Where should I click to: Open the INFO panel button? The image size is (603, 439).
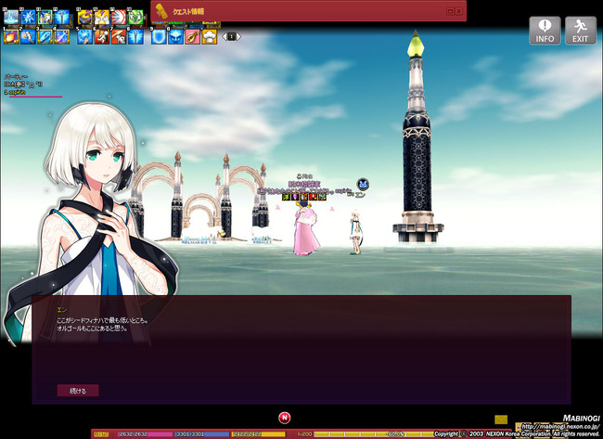click(545, 31)
